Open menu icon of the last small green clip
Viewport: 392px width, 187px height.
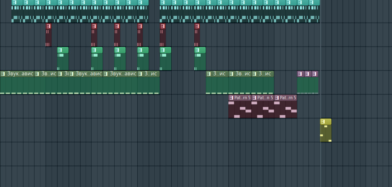[x=197, y=50]
